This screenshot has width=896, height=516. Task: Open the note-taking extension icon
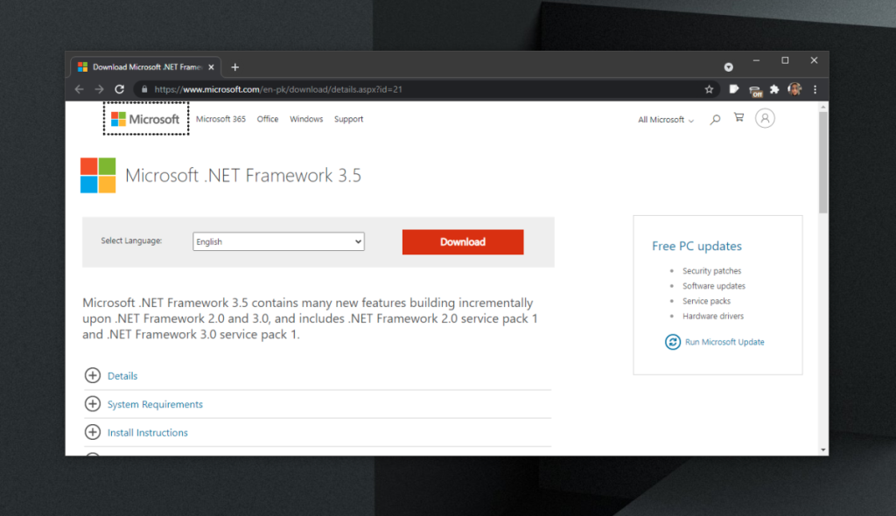[734, 88]
